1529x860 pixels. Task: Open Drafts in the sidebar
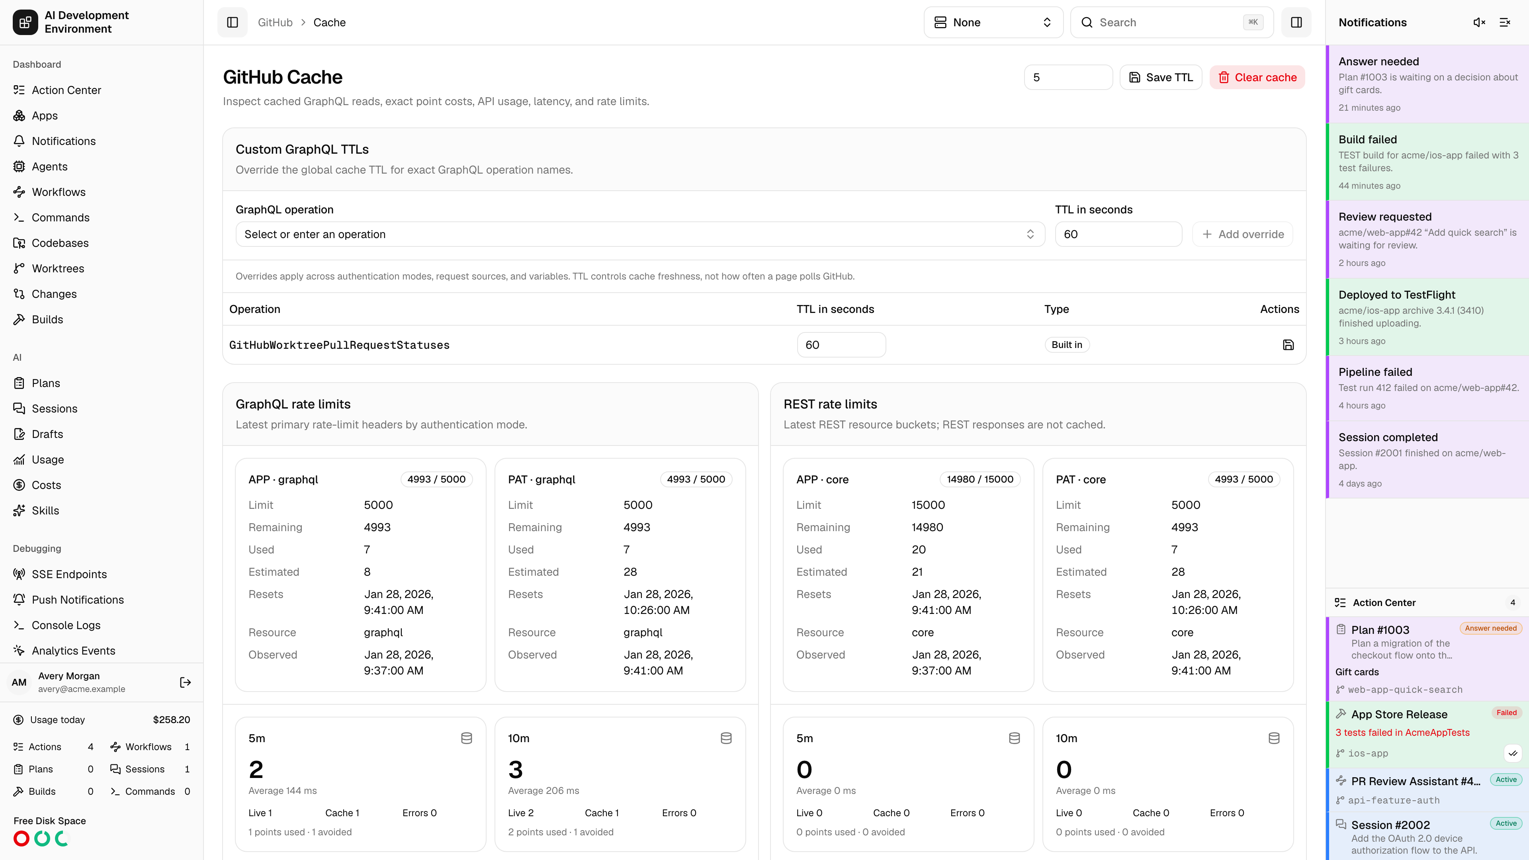(x=102, y=434)
